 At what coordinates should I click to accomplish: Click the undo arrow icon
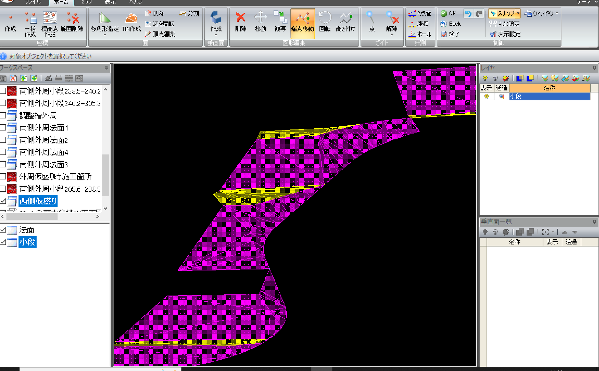click(x=468, y=13)
